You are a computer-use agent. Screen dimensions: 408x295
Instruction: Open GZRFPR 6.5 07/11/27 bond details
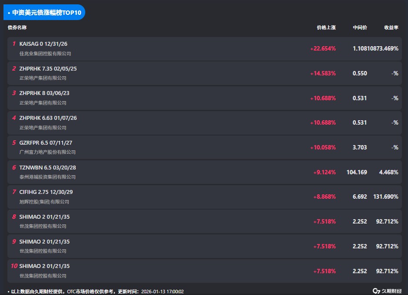tap(46, 143)
